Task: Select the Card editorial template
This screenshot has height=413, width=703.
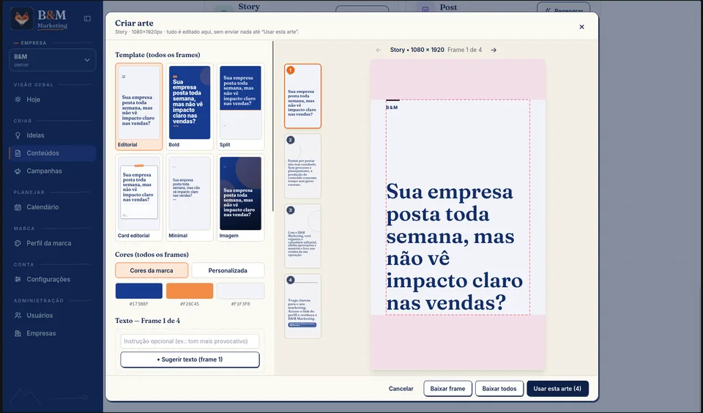Action: (139, 197)
